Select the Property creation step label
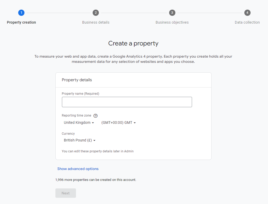 tap(21, 22)
